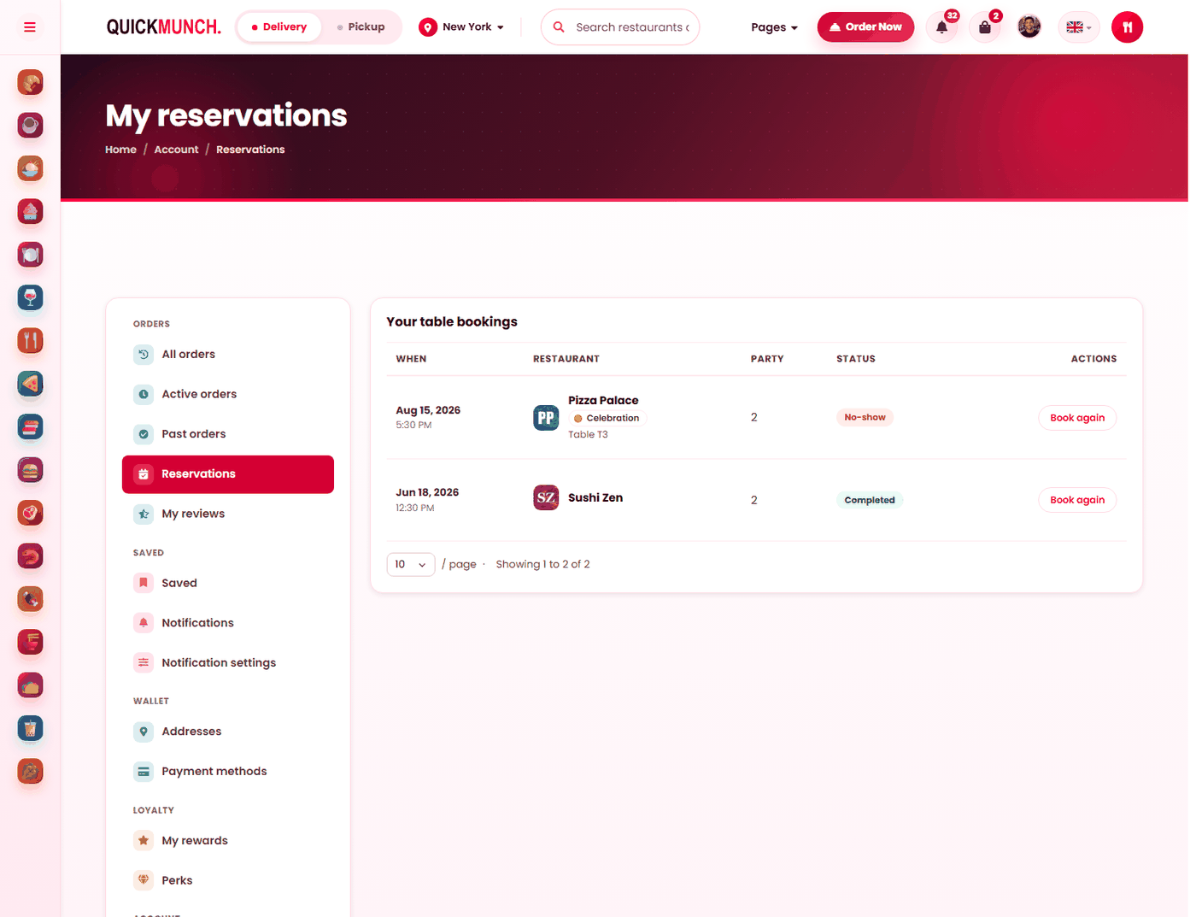
Task: Go to Notifications in the sidebar
Action: 228,623
